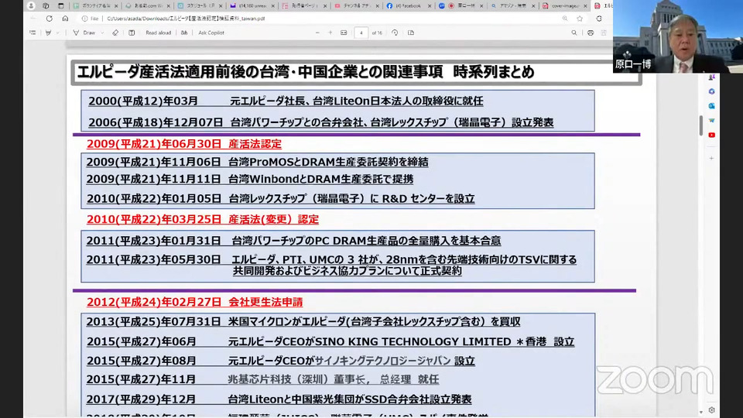Image resolution: width=743 pixels, height=418 pixels.
Task: Zoom out the PDF view
Action: click(317, 33)
